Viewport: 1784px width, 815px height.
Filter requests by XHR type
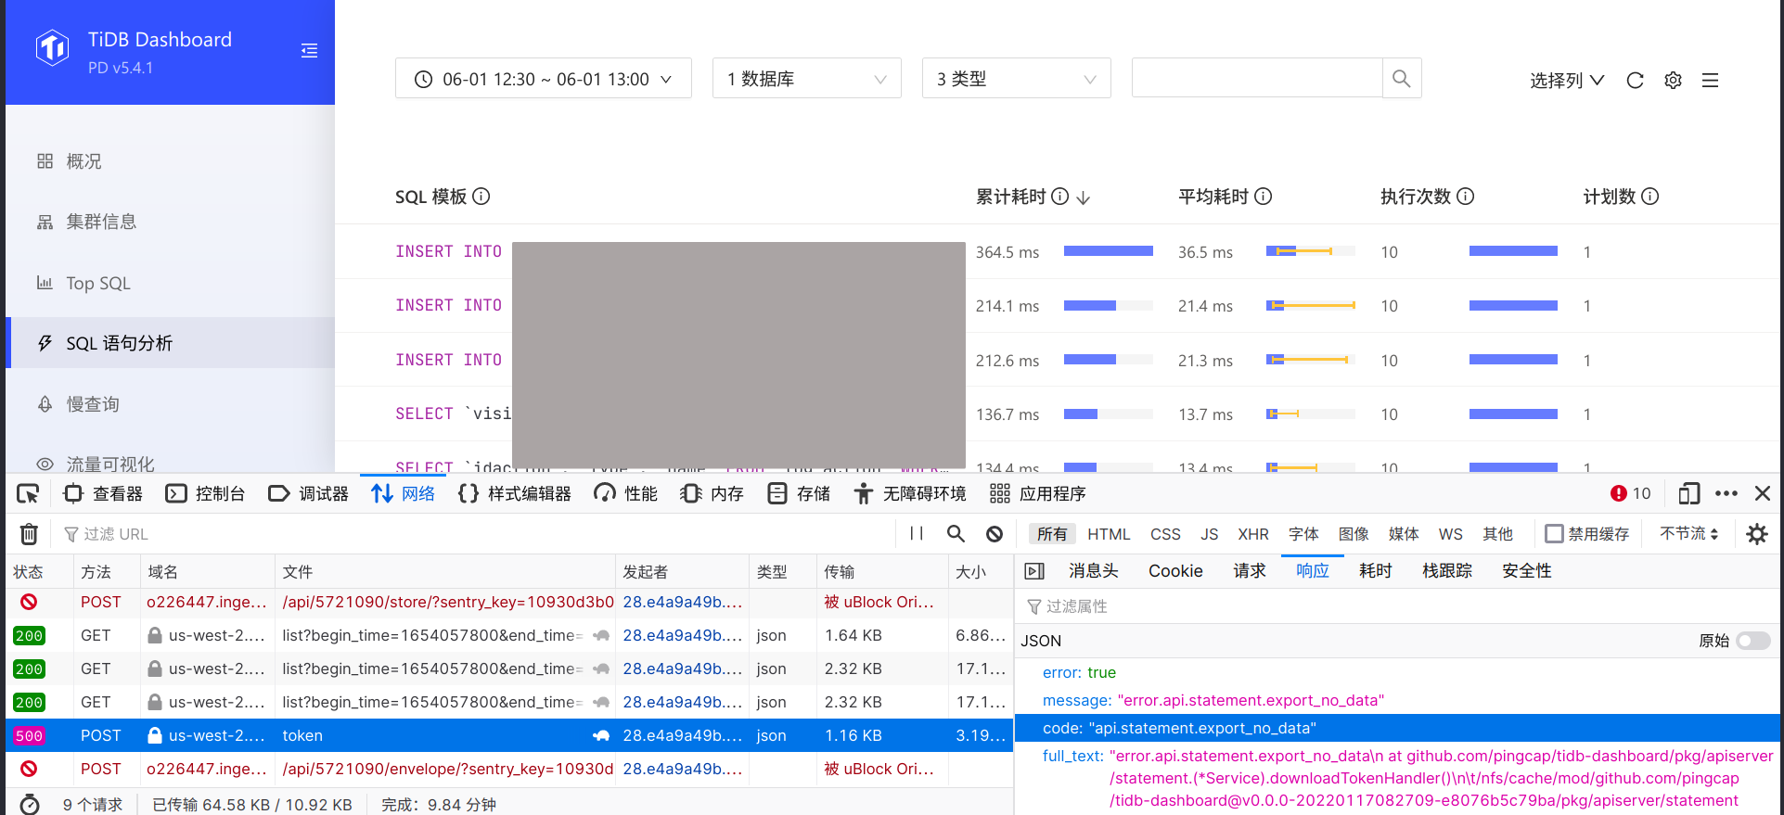[x=1253, y=534]
